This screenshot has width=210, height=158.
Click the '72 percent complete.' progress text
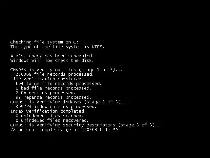coord(36,130)
